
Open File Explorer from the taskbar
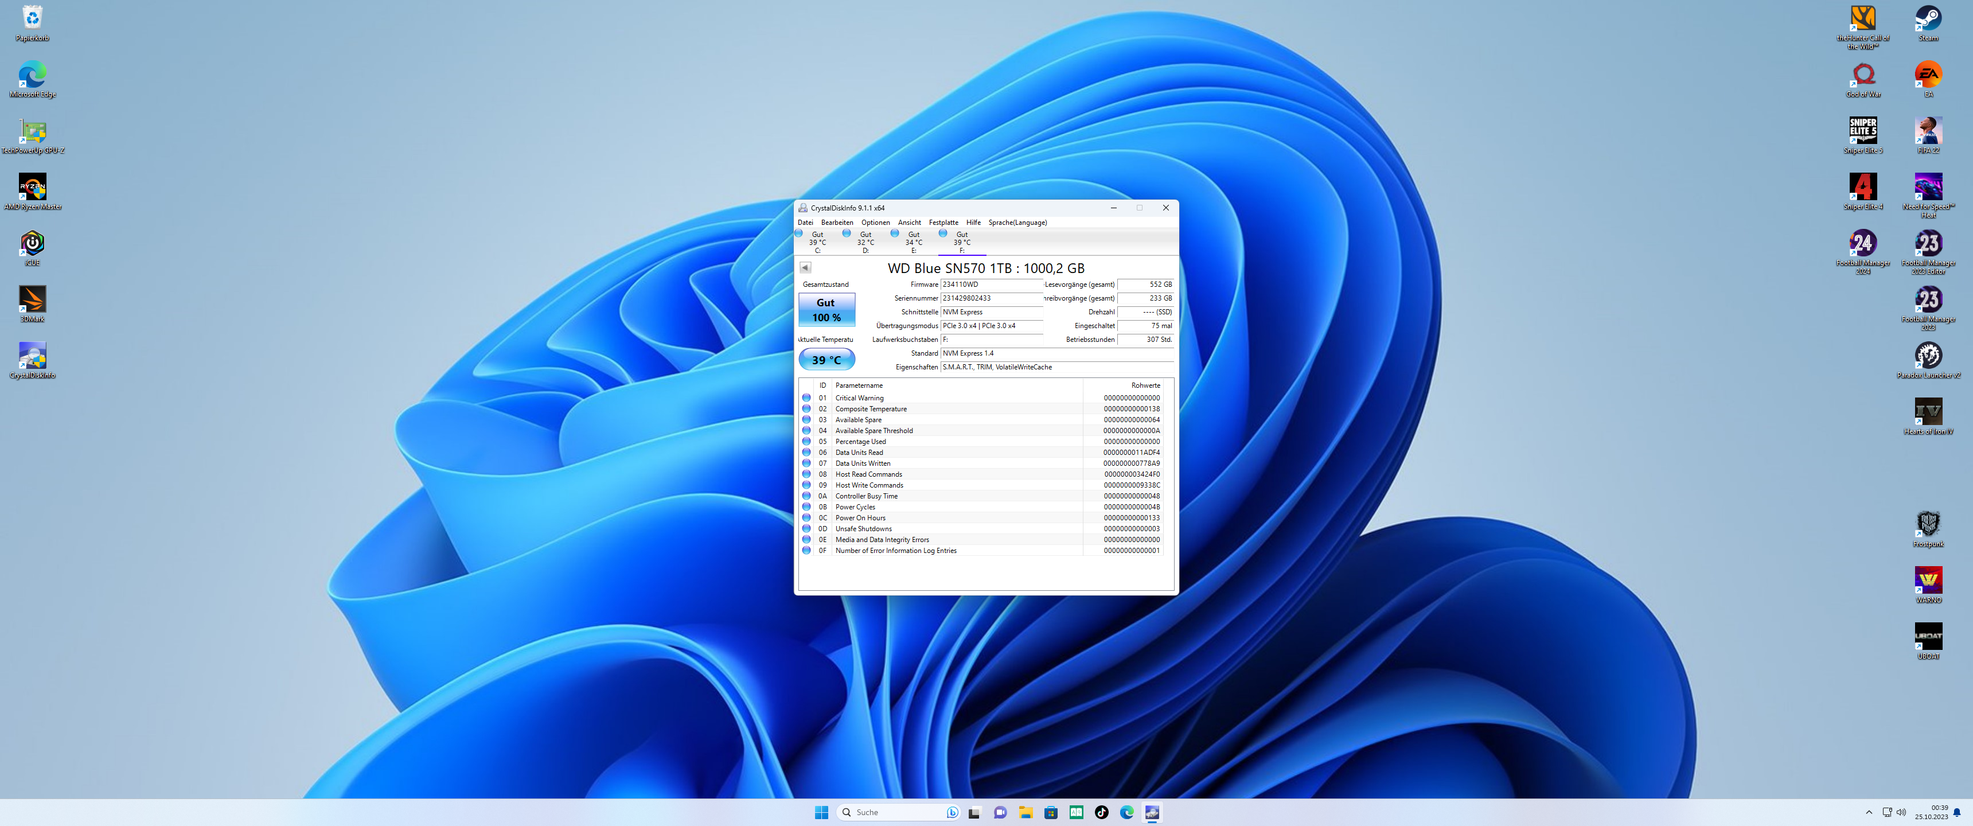(x=1025, y=812)
